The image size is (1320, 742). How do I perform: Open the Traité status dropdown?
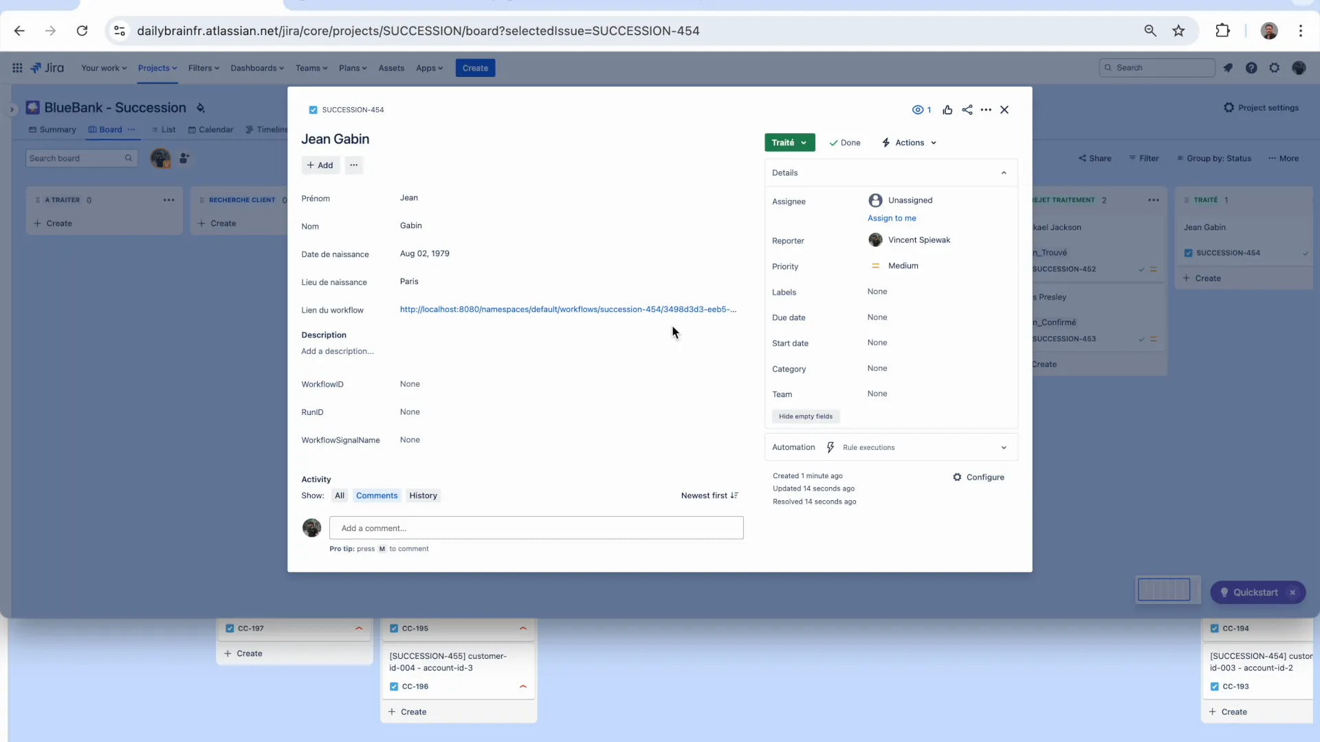(789, 143)
